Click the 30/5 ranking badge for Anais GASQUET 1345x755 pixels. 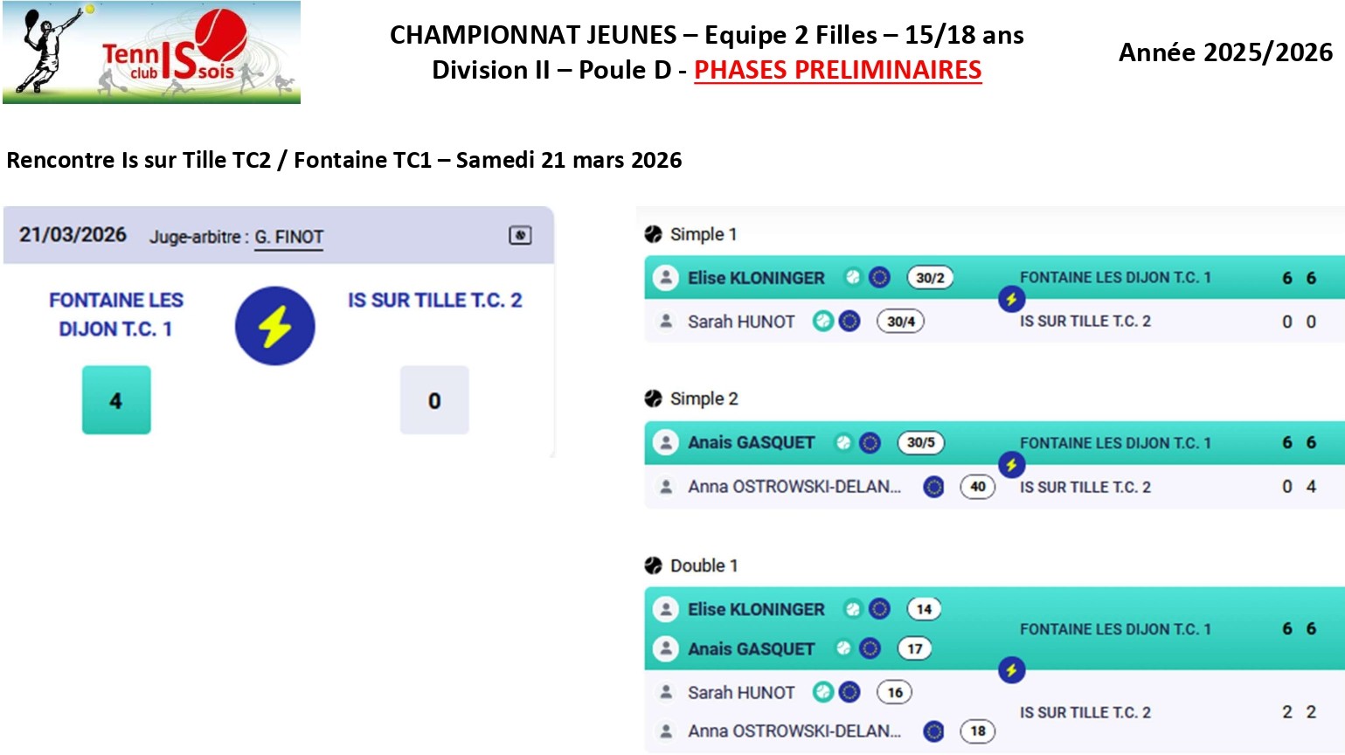pyautogui.click(x=920, y=443)
